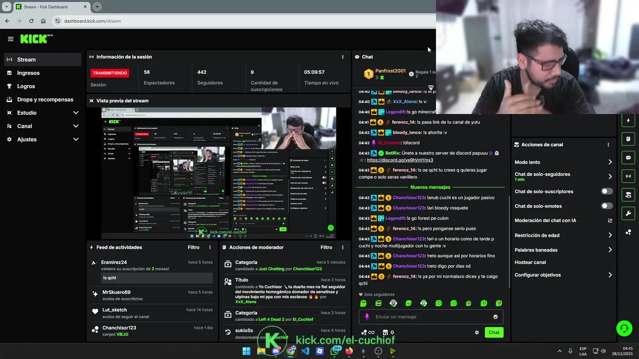Switch to Stream - Kick Dashboard browser tab
Viewport: 639px width, 359px height.
point(52,6)
